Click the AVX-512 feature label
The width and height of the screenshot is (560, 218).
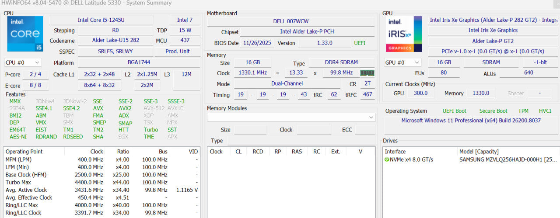coord(154,108)
